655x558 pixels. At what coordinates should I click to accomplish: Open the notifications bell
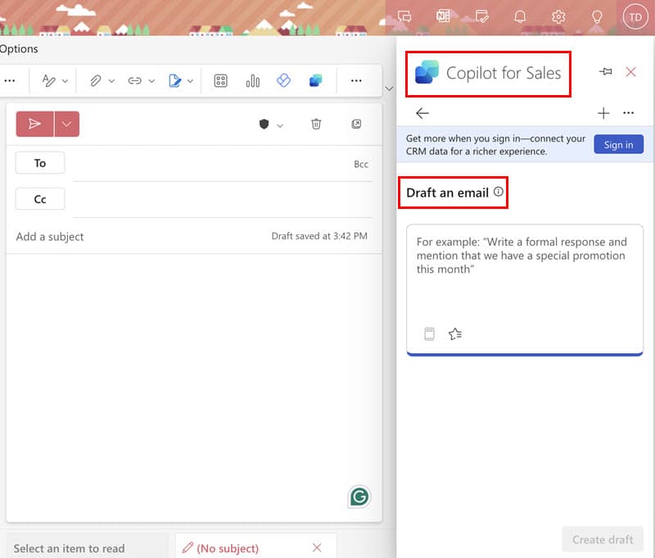520,16
